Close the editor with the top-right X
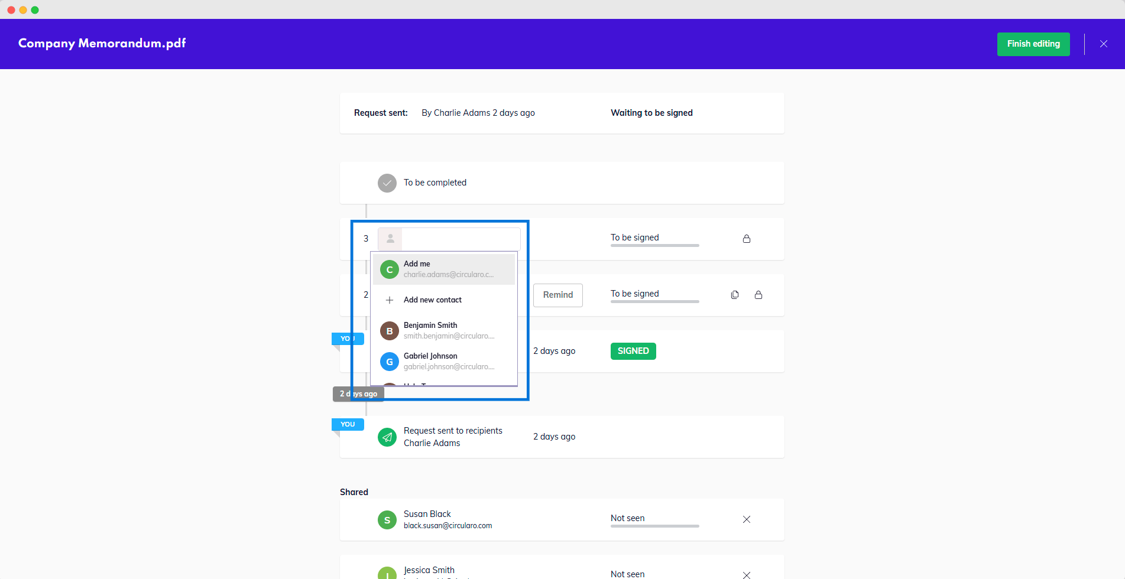The height and width of the screenshot is (579, 1125). [1103, 44]
